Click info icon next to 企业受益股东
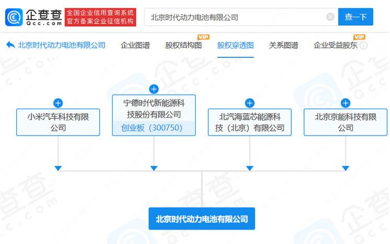Image resolution: width=390 pixels, height=244 pixels. 363,45
